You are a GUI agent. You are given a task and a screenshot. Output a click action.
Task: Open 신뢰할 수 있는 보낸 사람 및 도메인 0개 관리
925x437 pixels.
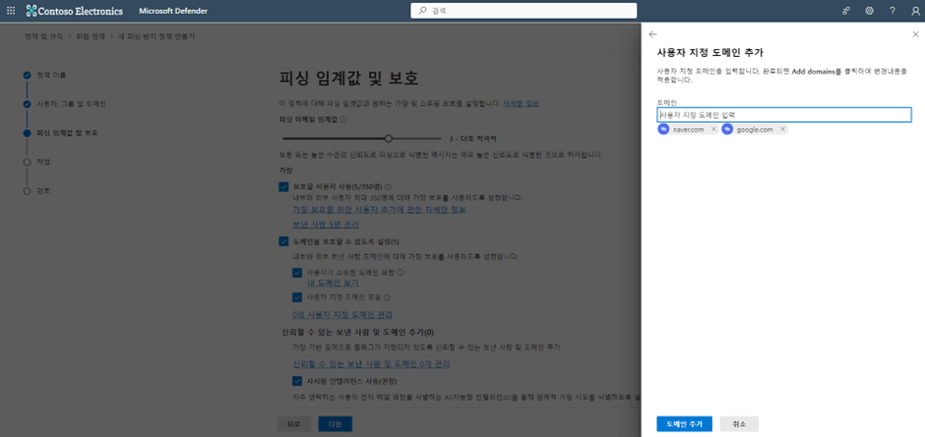[372, 364]
